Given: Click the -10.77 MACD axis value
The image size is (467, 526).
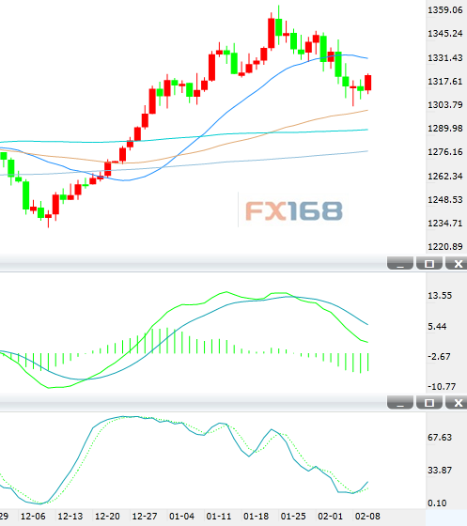Looking at the screenshot, I should point(442,386).
